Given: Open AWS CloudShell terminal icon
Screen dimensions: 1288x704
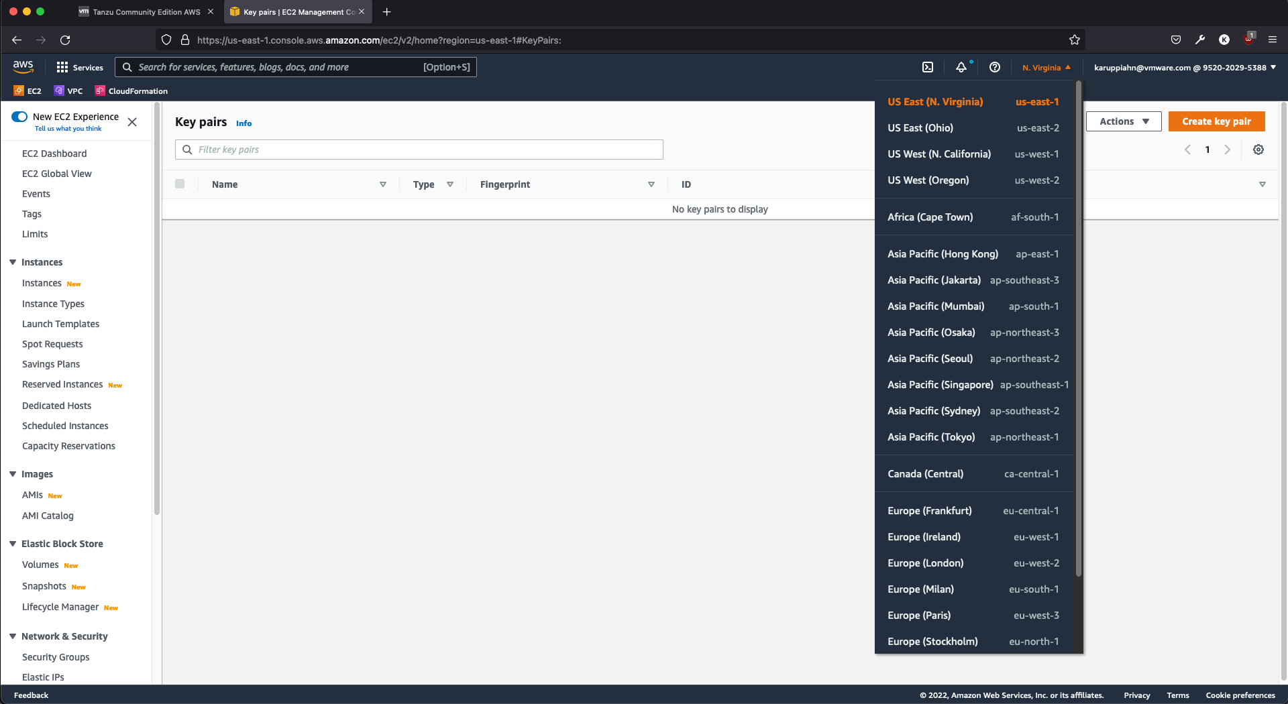Looking at the screenshot, I should point(928,67).
